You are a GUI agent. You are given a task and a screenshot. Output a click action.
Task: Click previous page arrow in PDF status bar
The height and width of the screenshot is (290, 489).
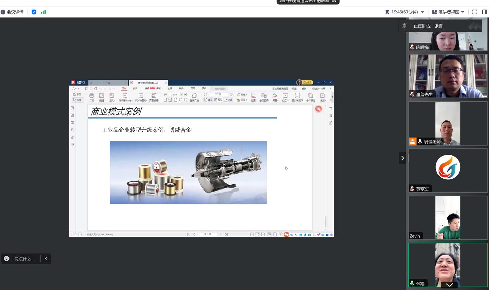coord(194,234)
